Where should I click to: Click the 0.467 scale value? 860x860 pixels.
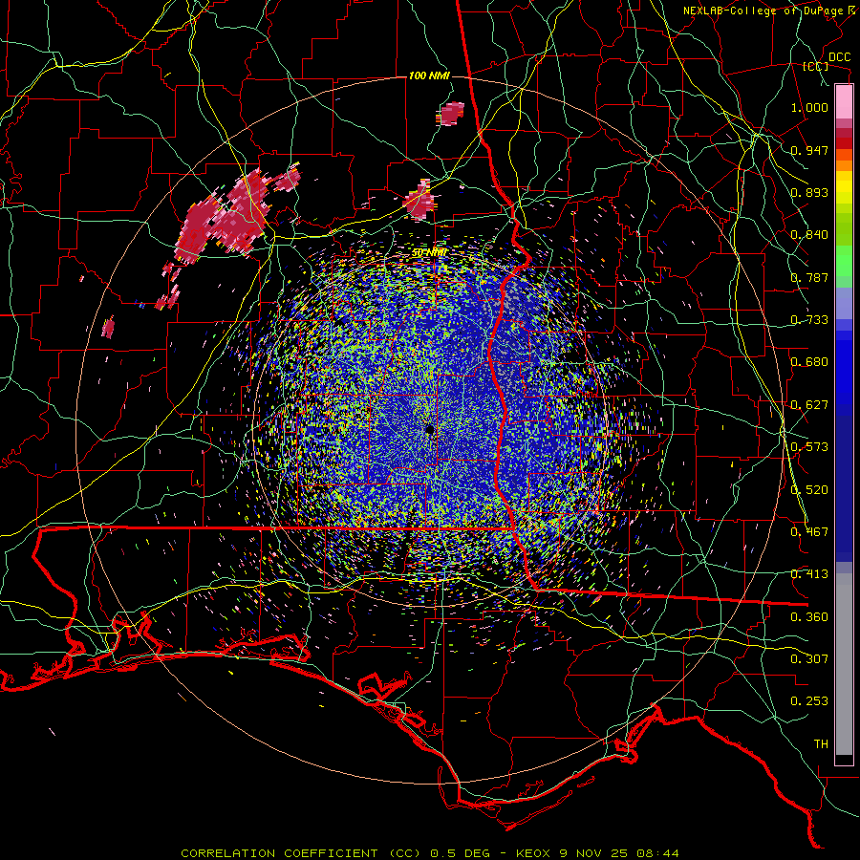809,532
